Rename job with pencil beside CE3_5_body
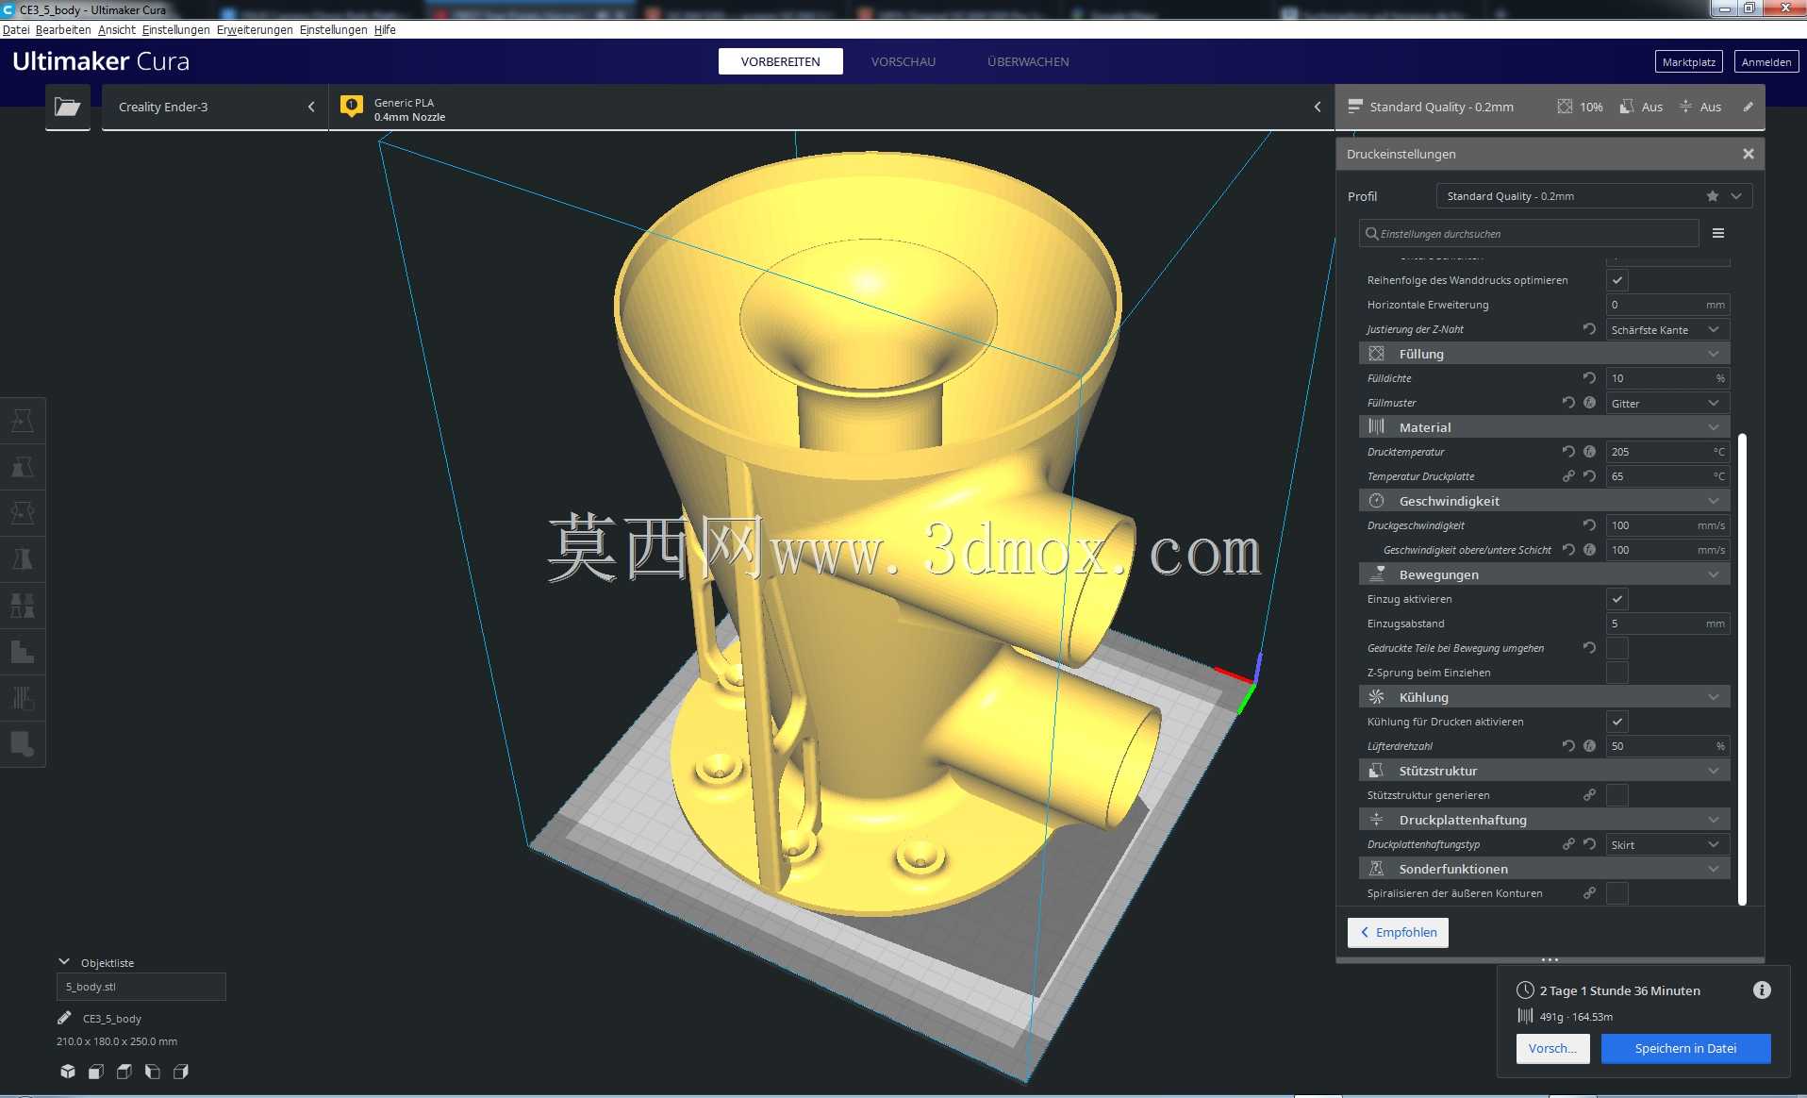This screenshot has height=1098, width=1807. point(64,1018)
